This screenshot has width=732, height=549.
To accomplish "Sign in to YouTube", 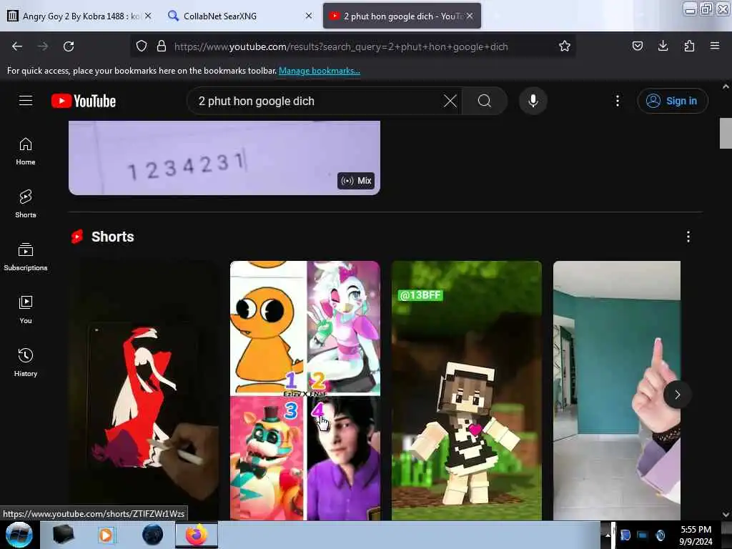I will (672, 101).
